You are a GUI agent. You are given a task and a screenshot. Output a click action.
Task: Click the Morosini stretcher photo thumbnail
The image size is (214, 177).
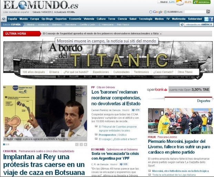click(180, 121)
